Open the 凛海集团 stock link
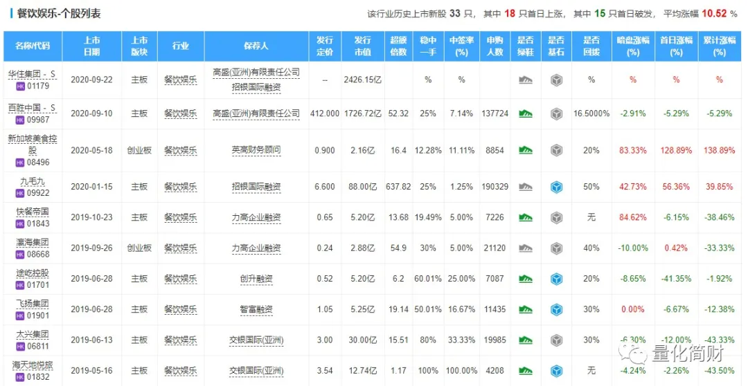This screenshot has width=748, height=386. 33,242
